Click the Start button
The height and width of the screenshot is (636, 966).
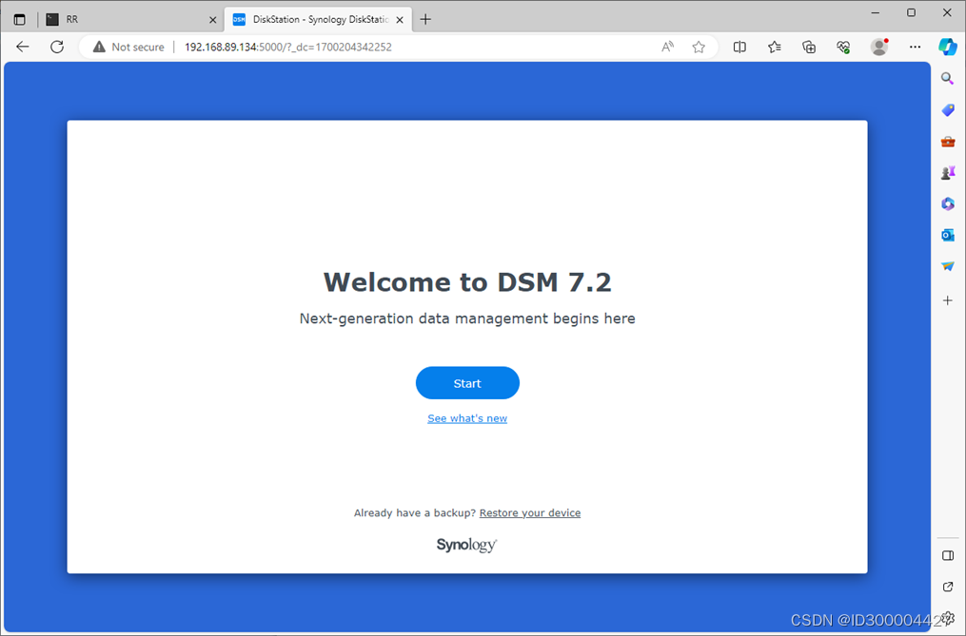click(467, 383)
